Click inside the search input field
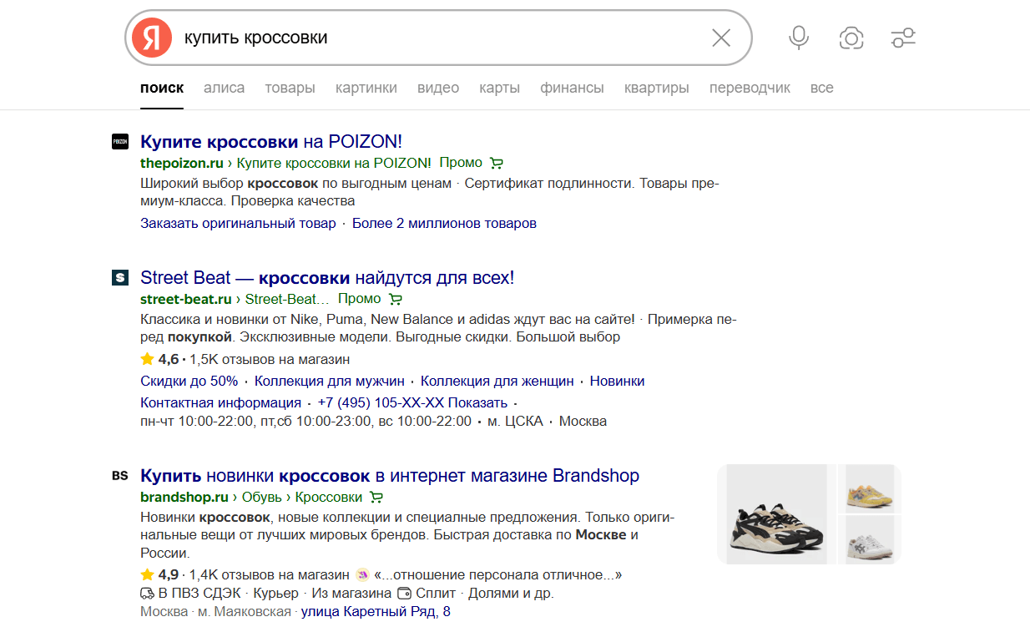 coord(434,38)
